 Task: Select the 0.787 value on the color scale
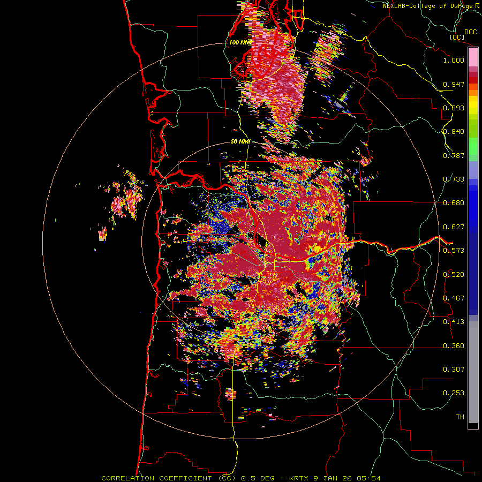[x=454, y=155]
